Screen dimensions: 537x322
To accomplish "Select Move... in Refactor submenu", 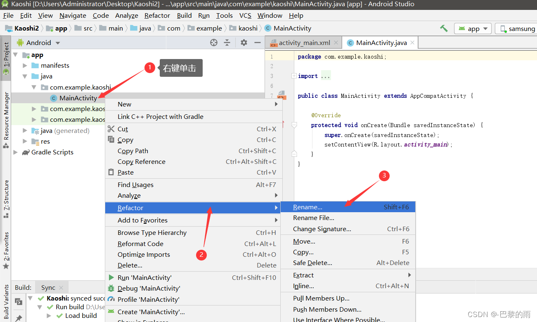I will coord(348,241).
